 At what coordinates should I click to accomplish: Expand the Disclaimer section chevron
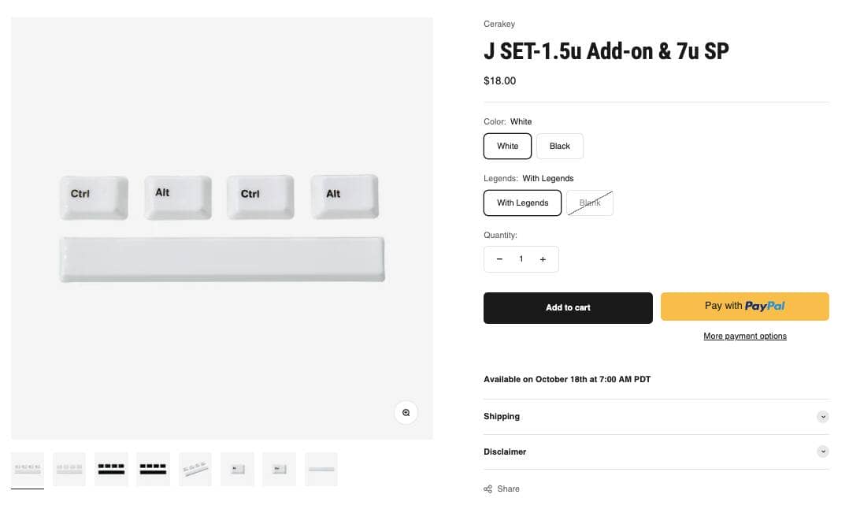pos(823,452)
